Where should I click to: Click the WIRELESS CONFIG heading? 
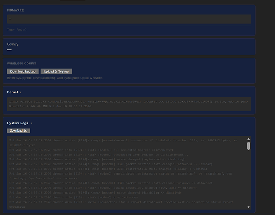(x=21, y=64)
